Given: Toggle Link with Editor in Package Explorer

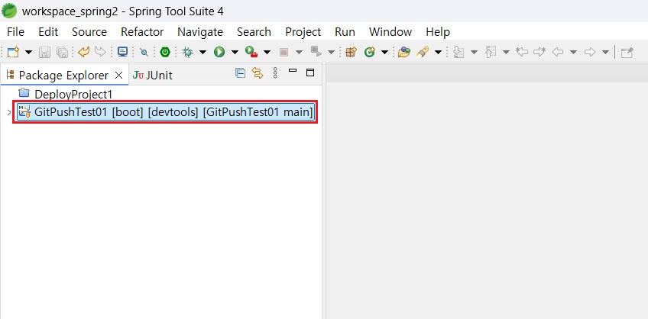Looking at the screenshot, I should tap(258, 73).
